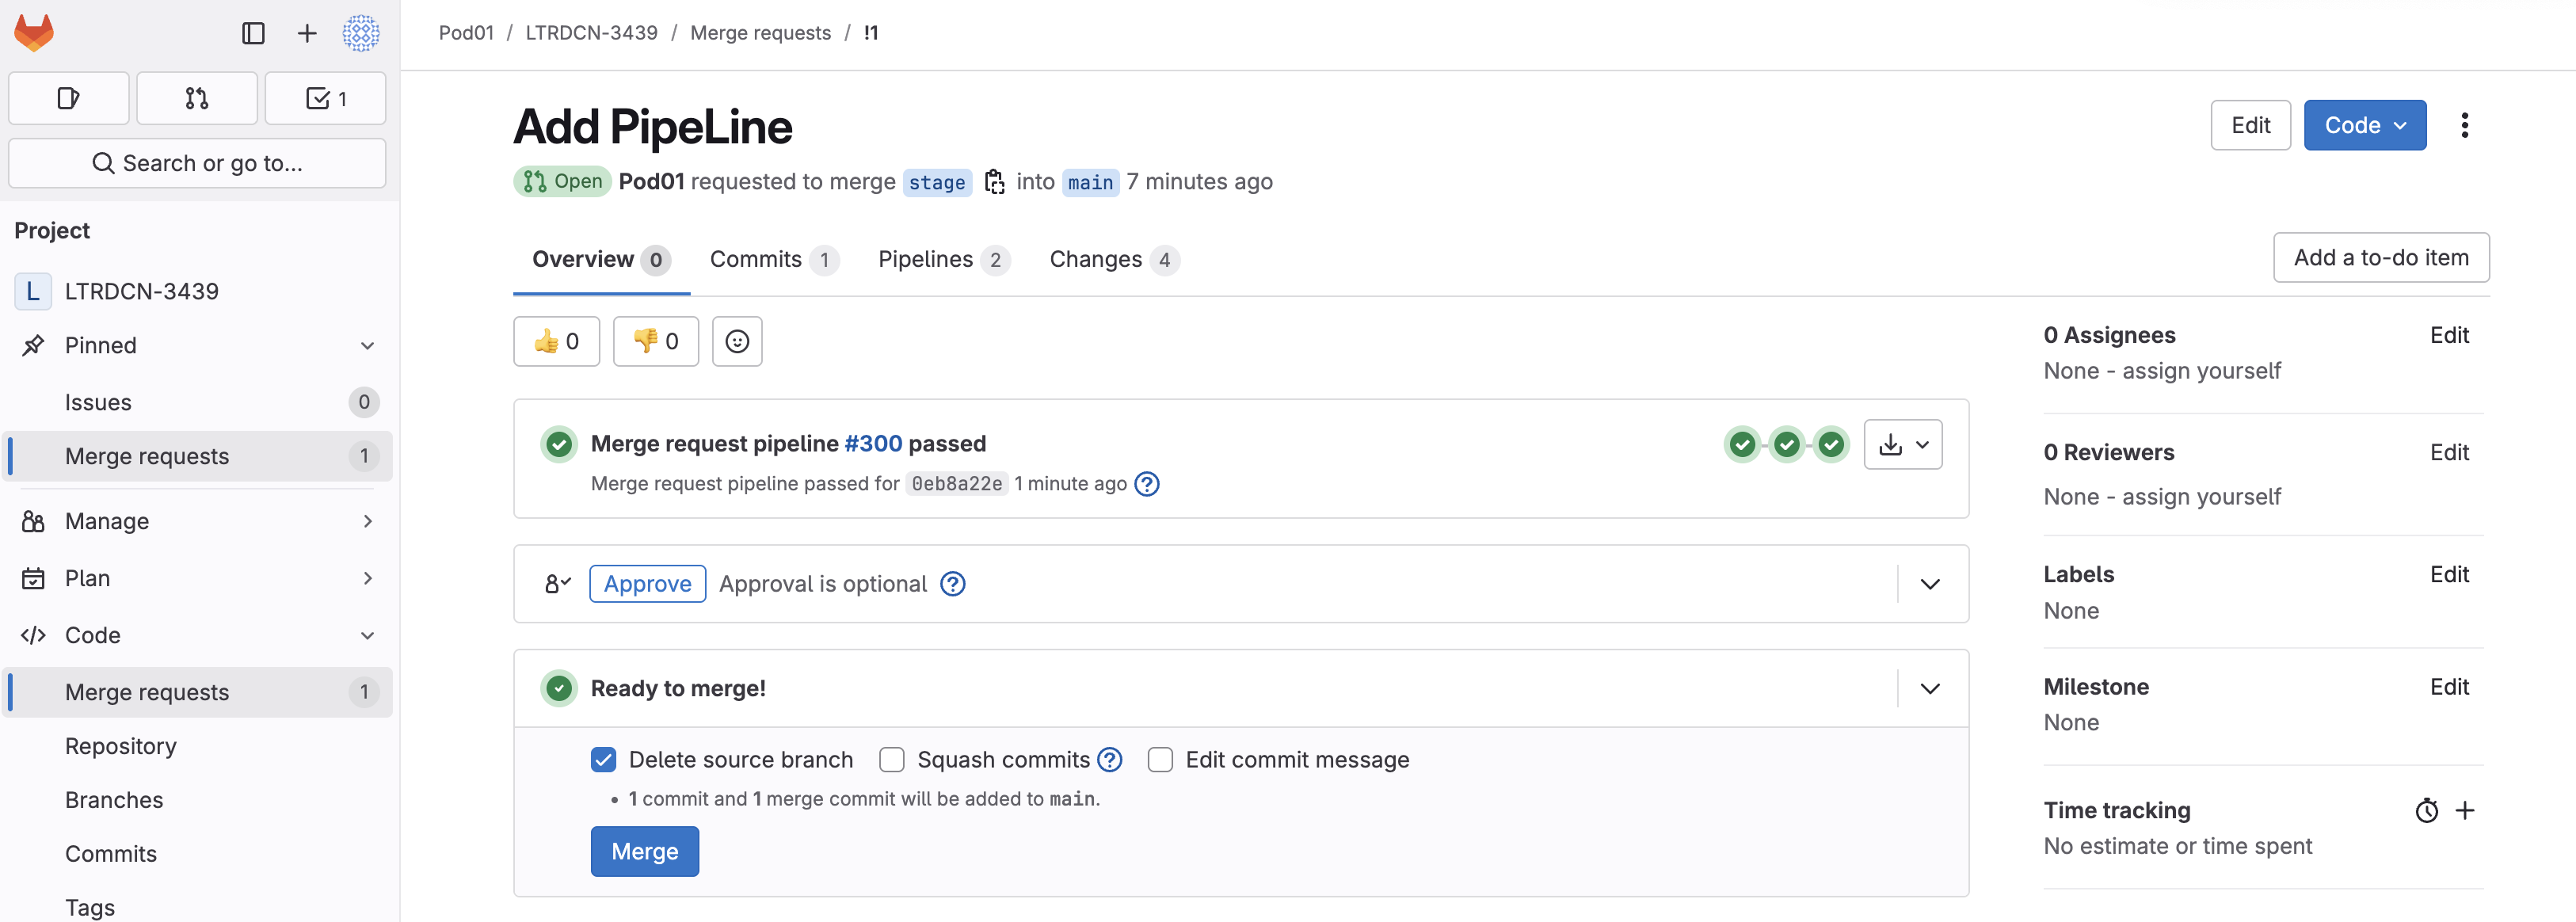Toggle the sidebar collapse icon
Screen dimensions: 2576x922
(253, 33)
